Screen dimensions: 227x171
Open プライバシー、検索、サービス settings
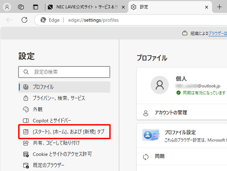point(64,98)
